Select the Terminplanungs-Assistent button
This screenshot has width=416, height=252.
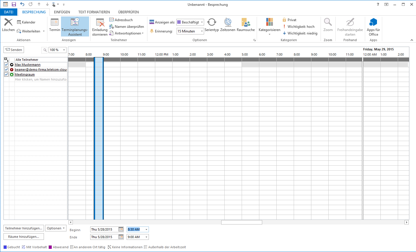click(75, 27)
